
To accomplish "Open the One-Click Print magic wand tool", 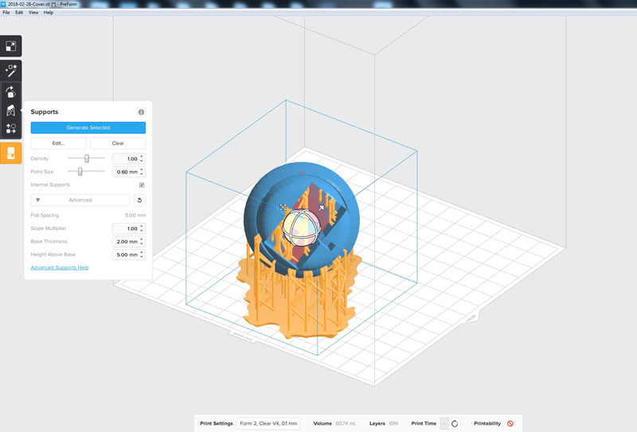I will pyautogui.click(x=11, y=71).
